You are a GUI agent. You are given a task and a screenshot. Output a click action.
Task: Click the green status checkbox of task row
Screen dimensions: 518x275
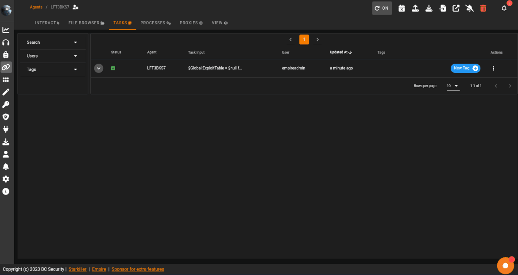[x=113, y=69]
